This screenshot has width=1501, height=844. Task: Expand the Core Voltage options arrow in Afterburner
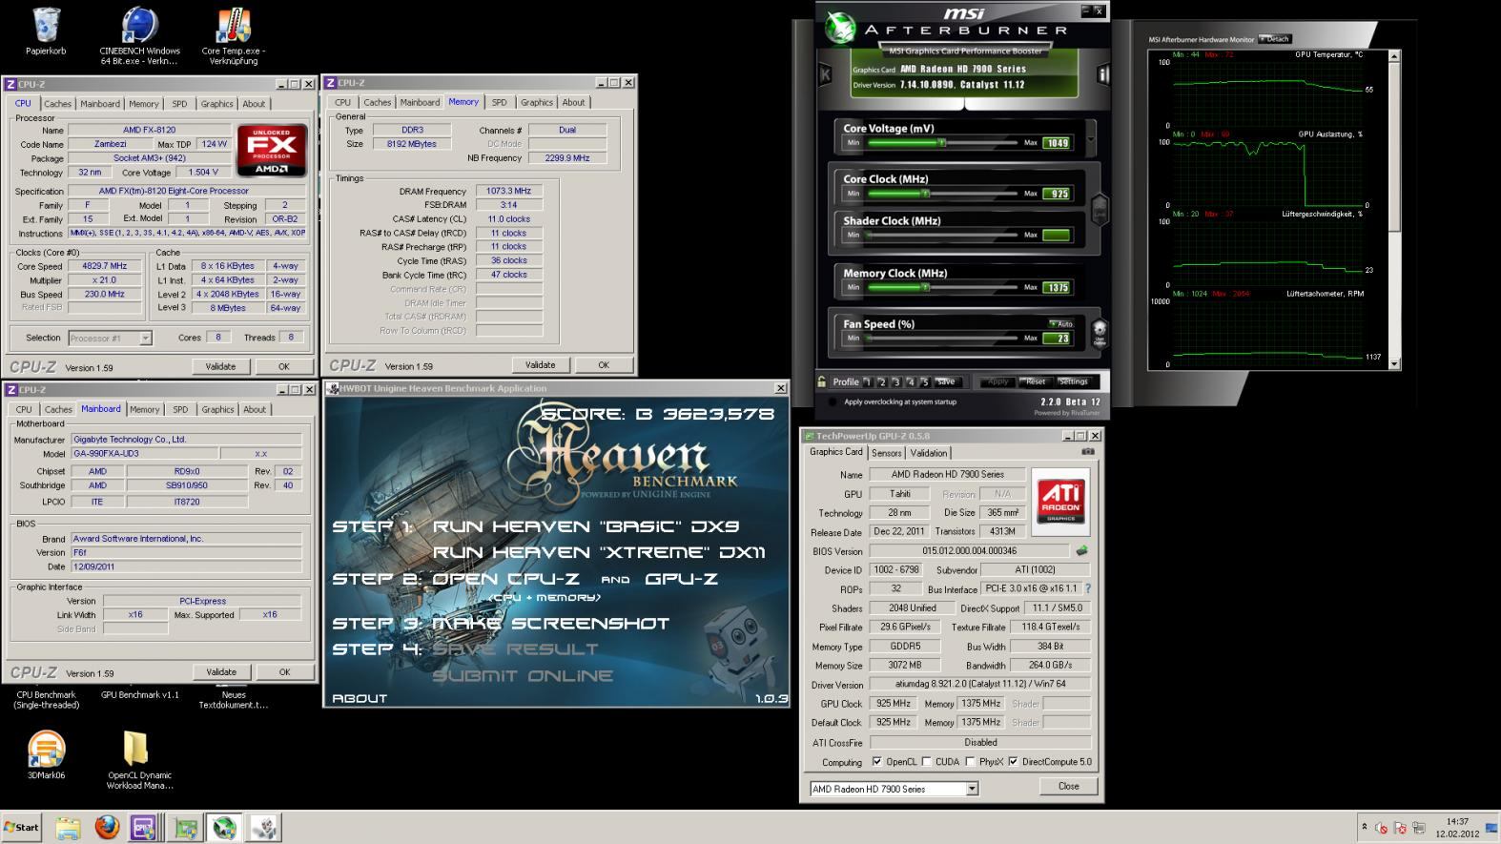pyautogui.click(x=1091, y=139)
